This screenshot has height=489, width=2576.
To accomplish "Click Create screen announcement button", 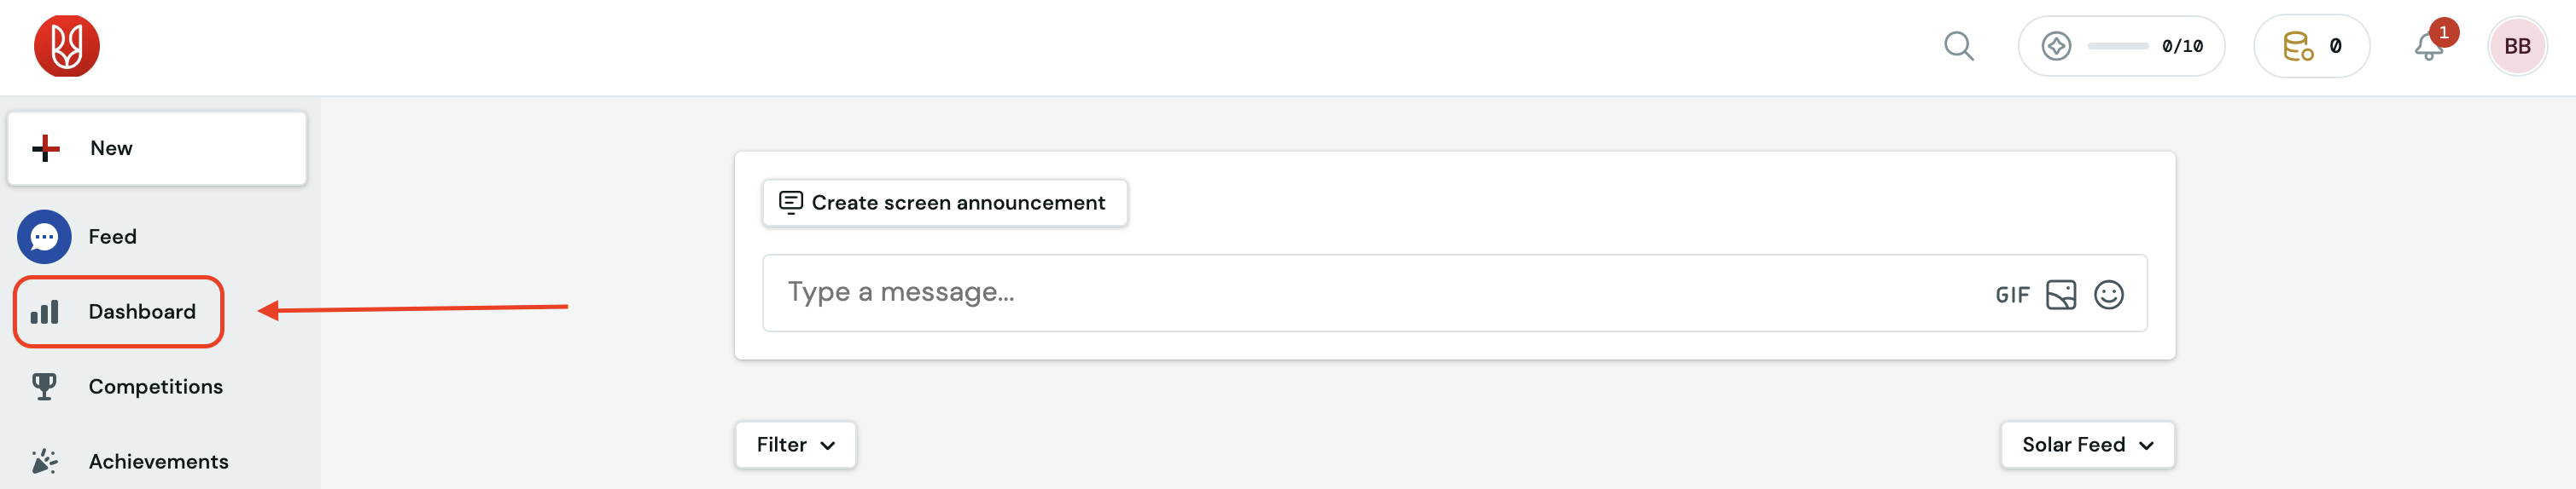I will tap(944, 203).
